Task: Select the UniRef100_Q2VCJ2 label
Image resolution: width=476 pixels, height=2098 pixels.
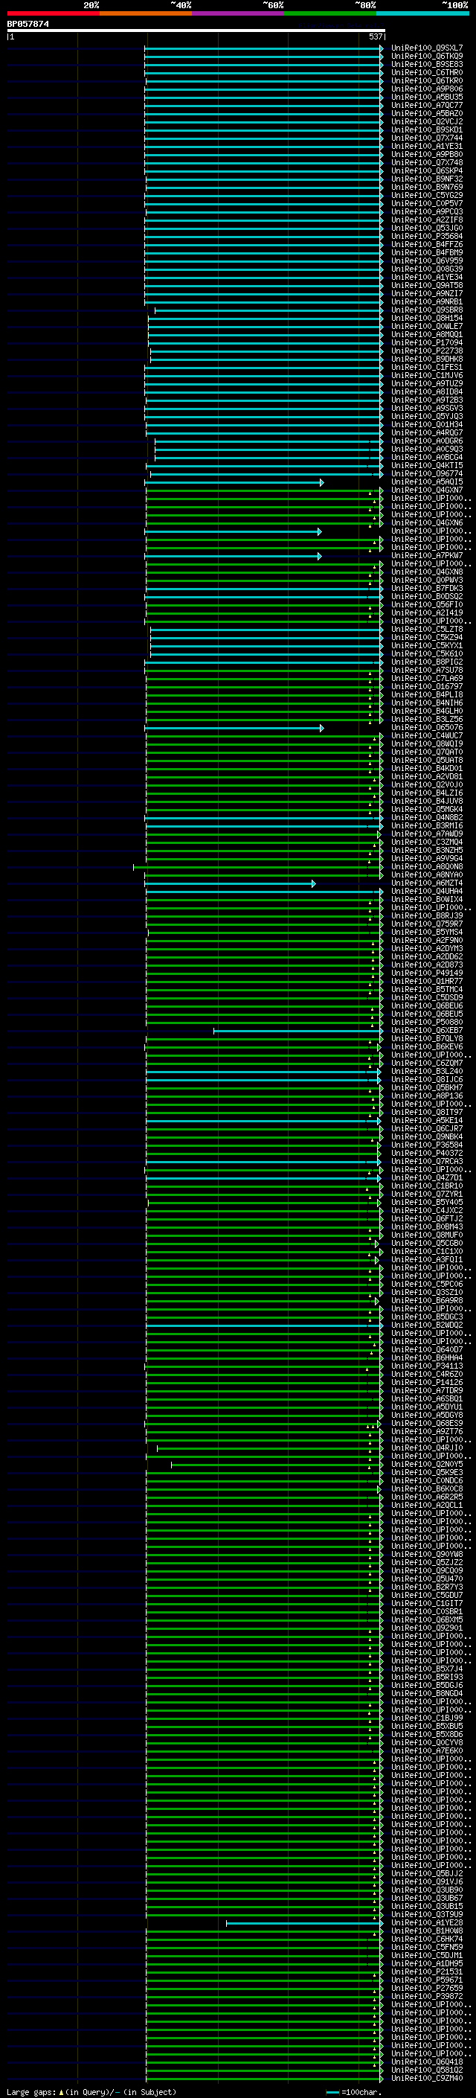Action: pyautogui.click(x=427, y=122)
